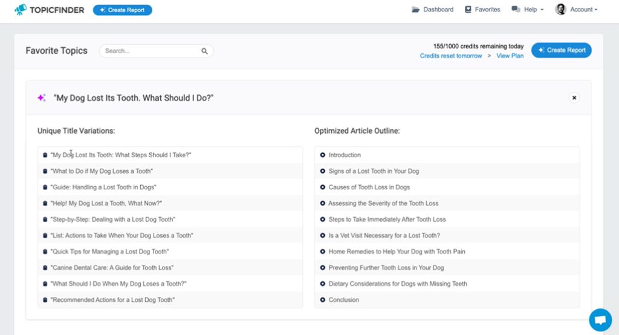
Task: Open the View Plan link
Action: click(x=510, y=56)
